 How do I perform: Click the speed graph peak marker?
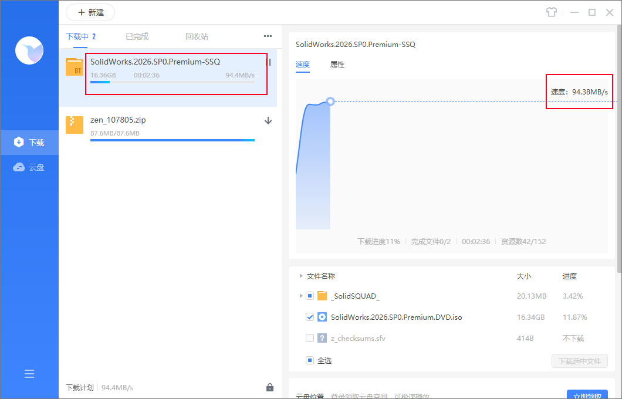click(x=330, y=101)
